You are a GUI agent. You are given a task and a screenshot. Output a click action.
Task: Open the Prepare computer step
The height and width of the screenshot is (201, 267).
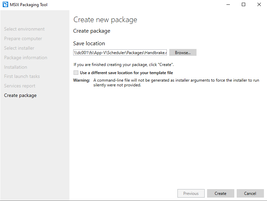pyautogui.click(x=23, y=39)
